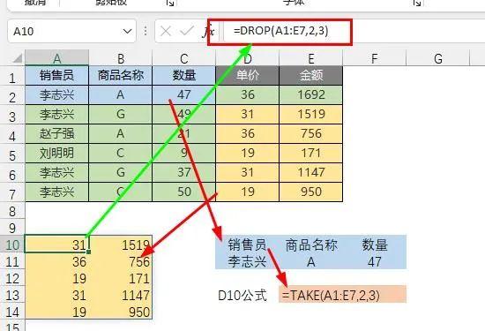Click the Name Box showing A10
Image resolution: width=485 pixels, height=331 pixels.
click(71, 31)
